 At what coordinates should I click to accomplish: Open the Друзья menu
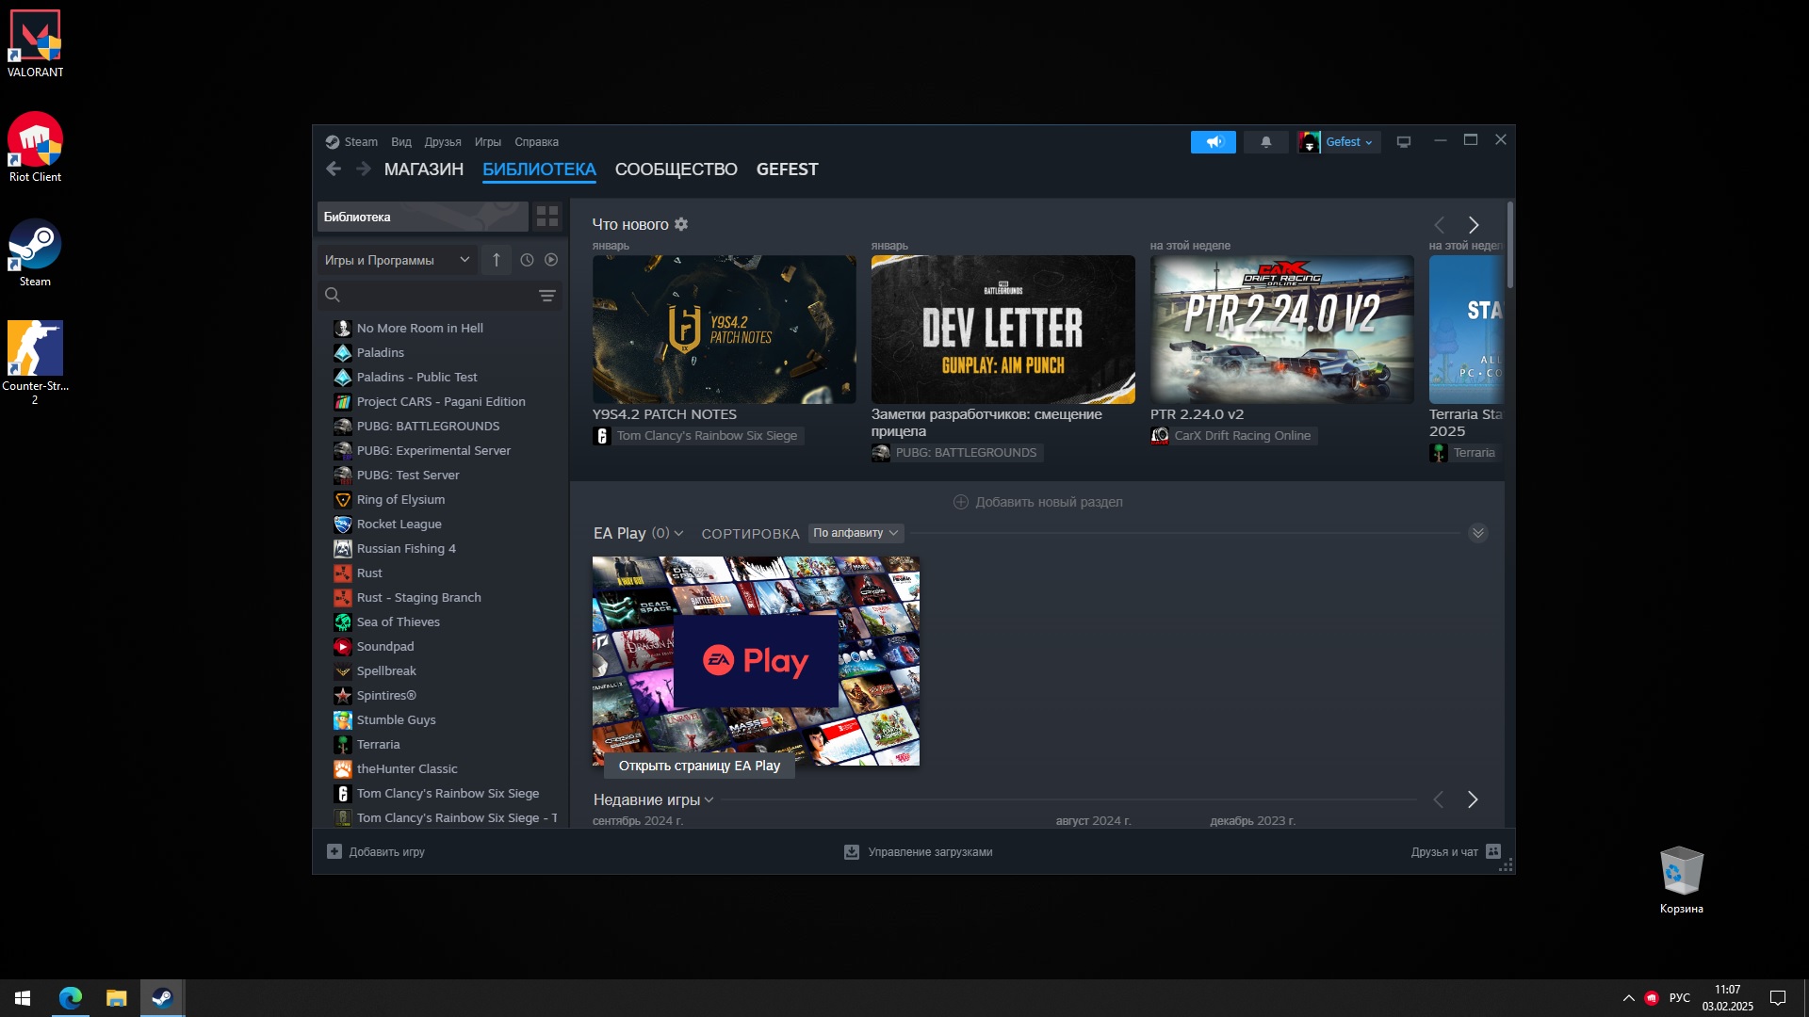click(443, 142)
